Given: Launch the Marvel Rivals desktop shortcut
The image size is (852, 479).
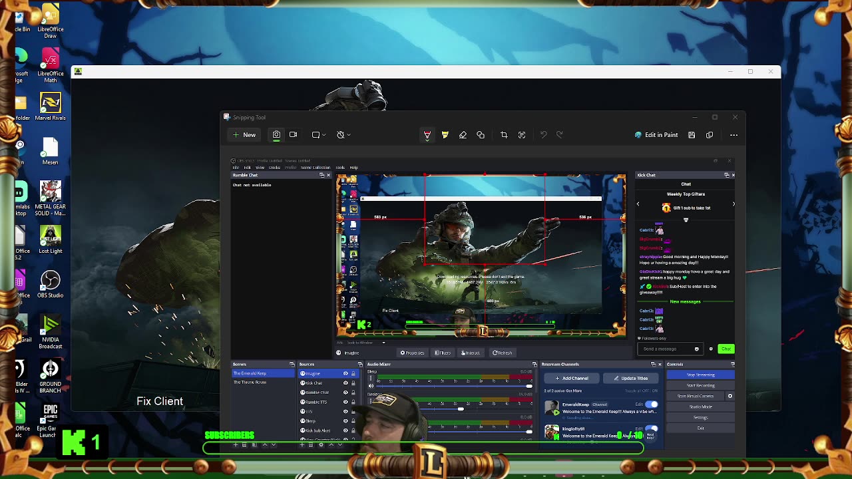Looking at the screenshot, I should pyautogui.click(x=51, y=107).
